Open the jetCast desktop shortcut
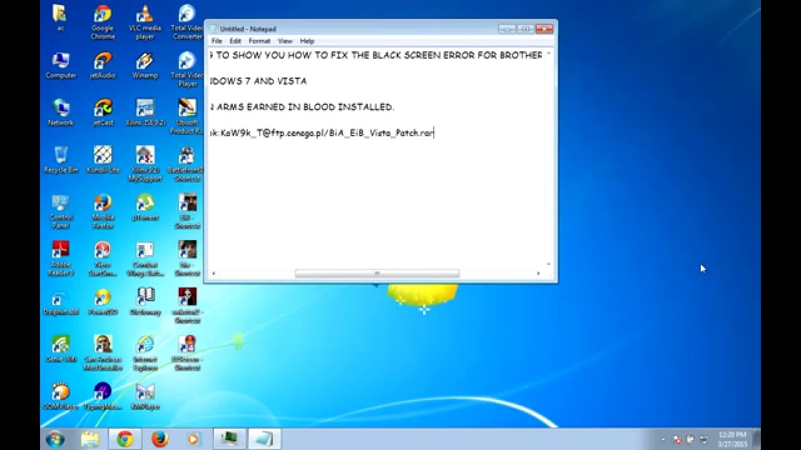The height and width of the screenshot is (450, 801). pos(103,113)
